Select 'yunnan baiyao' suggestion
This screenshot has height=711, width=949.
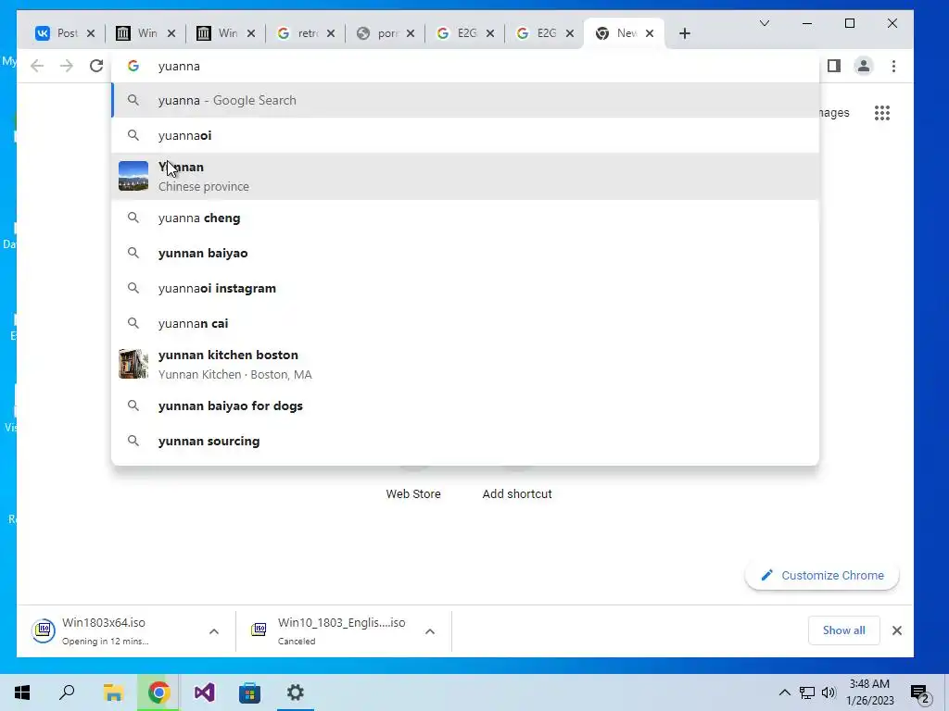[465, 253]
